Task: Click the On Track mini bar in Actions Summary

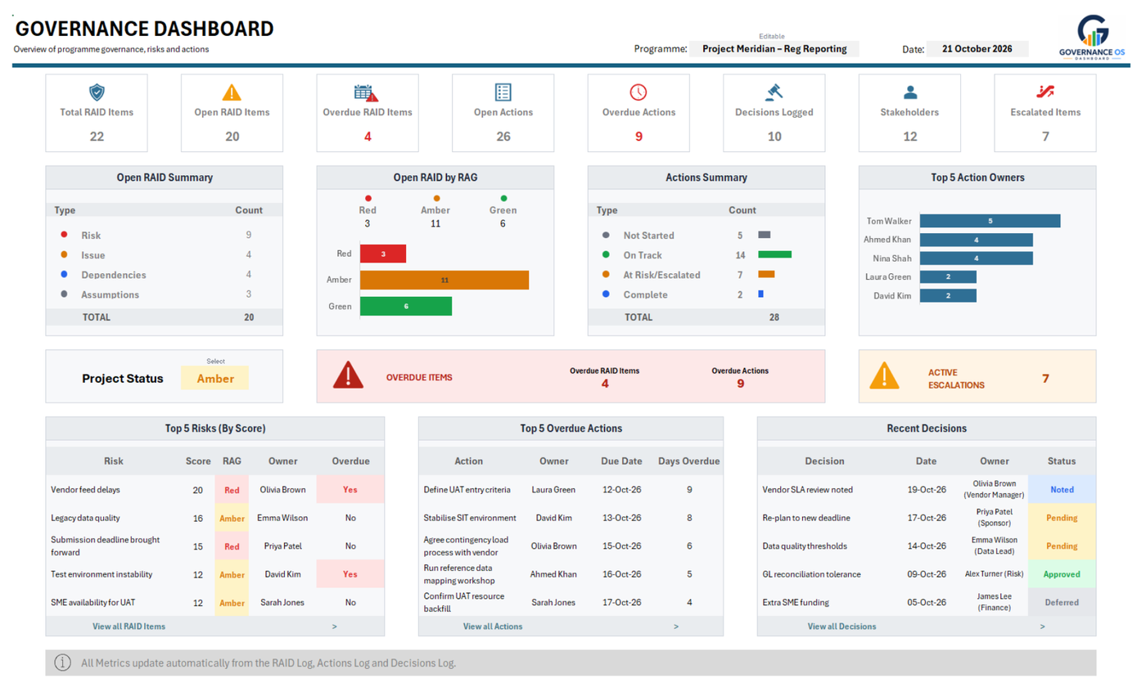Action: [774, 255]
